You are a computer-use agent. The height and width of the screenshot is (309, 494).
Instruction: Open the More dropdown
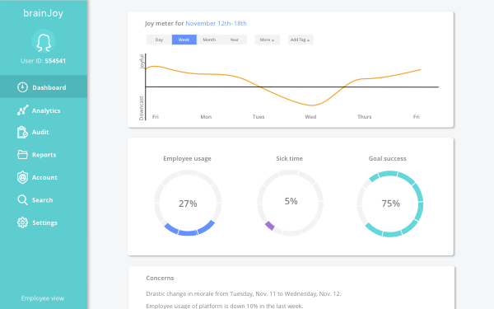(267, 40)
